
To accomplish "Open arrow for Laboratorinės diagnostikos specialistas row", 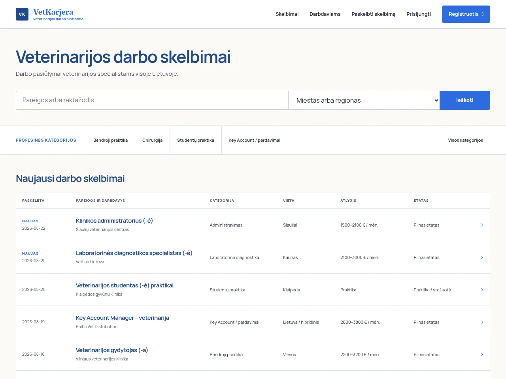I will pyautogui.click(x=482, y=257).
